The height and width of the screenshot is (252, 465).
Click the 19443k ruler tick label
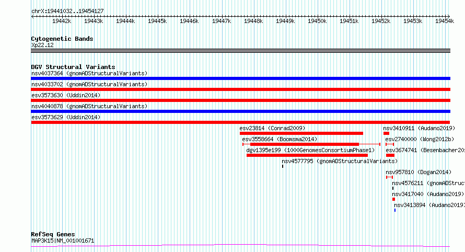point(94,21)
